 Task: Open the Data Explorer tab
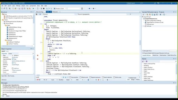point(163,55)
